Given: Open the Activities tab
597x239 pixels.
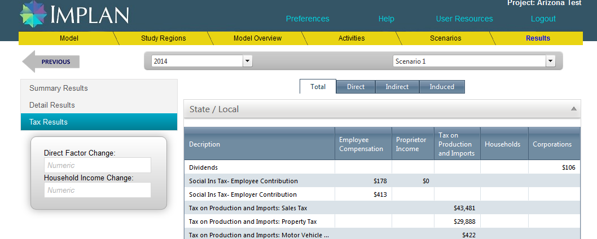Looking at the screenshot, I should point(352,38).
